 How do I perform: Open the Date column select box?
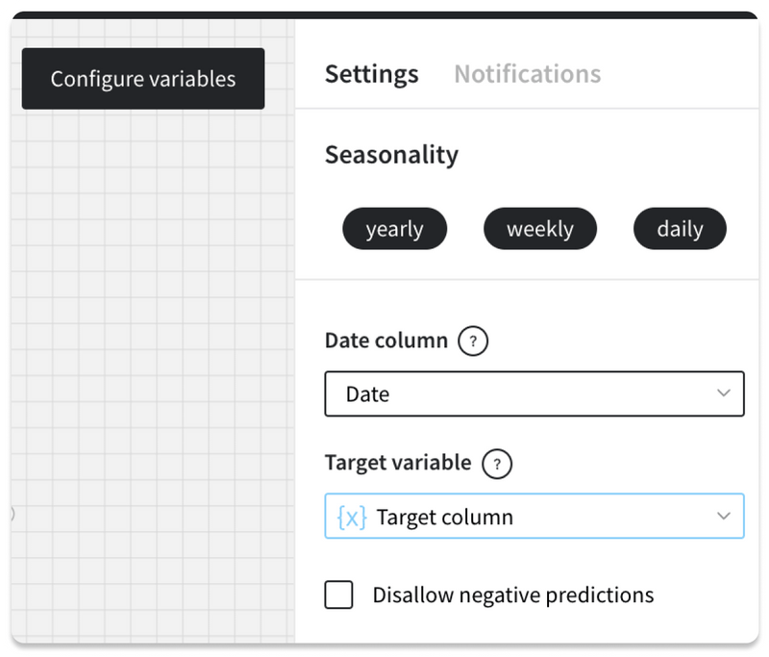click(534, 393)
